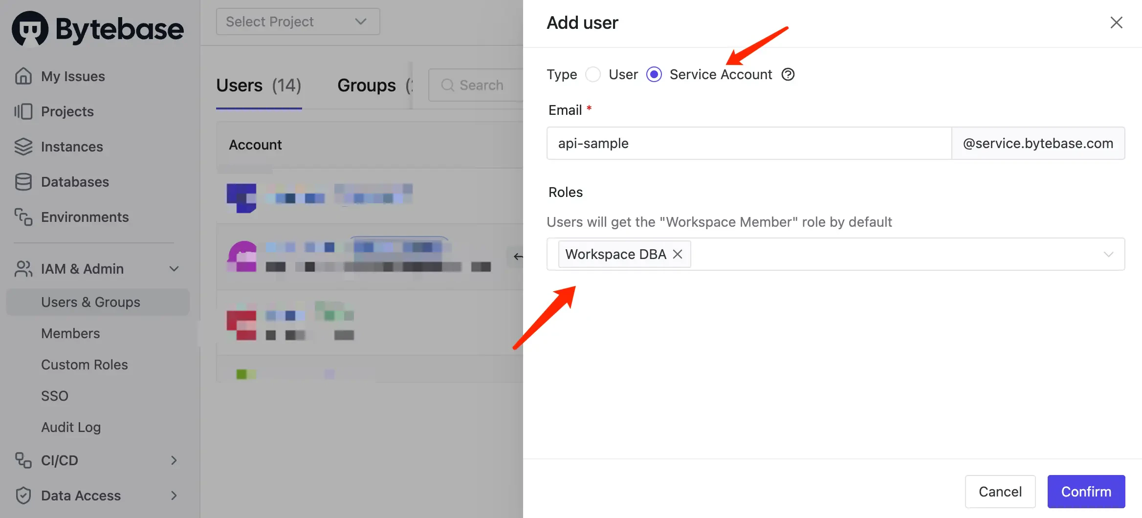Click the Account column header
Image resolution: width=1142 pixels, height=518 pixels.
coord(255,145)
